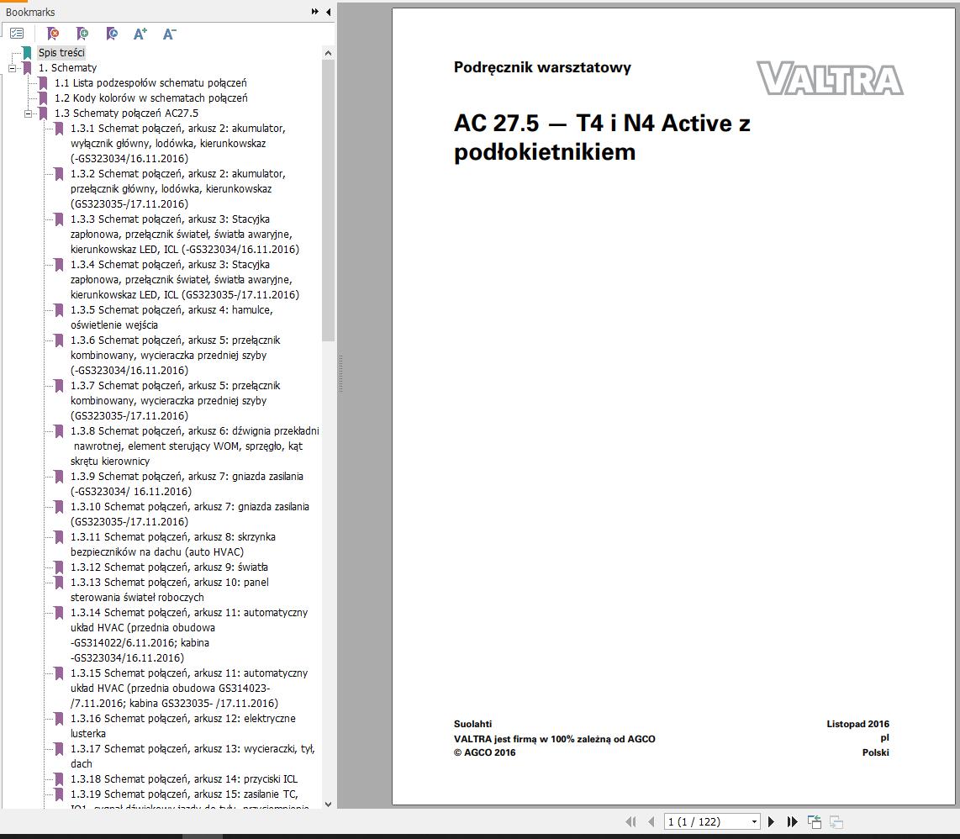The image size is (960, 839).
Task: Collapse the 1.3 Schematy połączeń AC27.5 node
Action: [29, 113]
